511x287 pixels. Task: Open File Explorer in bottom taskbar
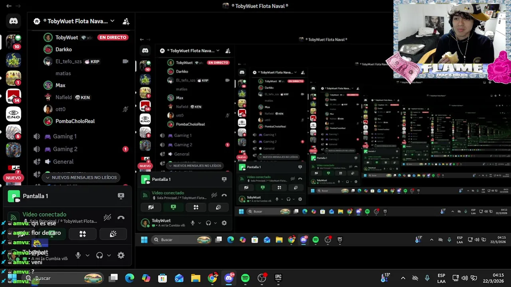(x=196, y=278)
